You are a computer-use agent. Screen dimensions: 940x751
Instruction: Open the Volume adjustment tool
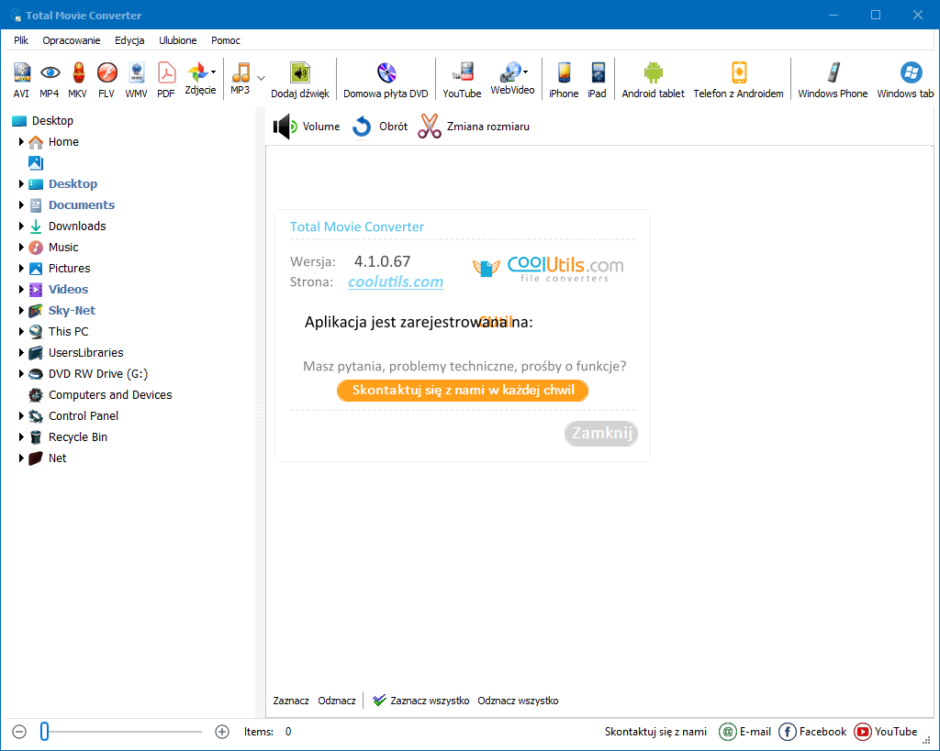click(x=307, y=127)
